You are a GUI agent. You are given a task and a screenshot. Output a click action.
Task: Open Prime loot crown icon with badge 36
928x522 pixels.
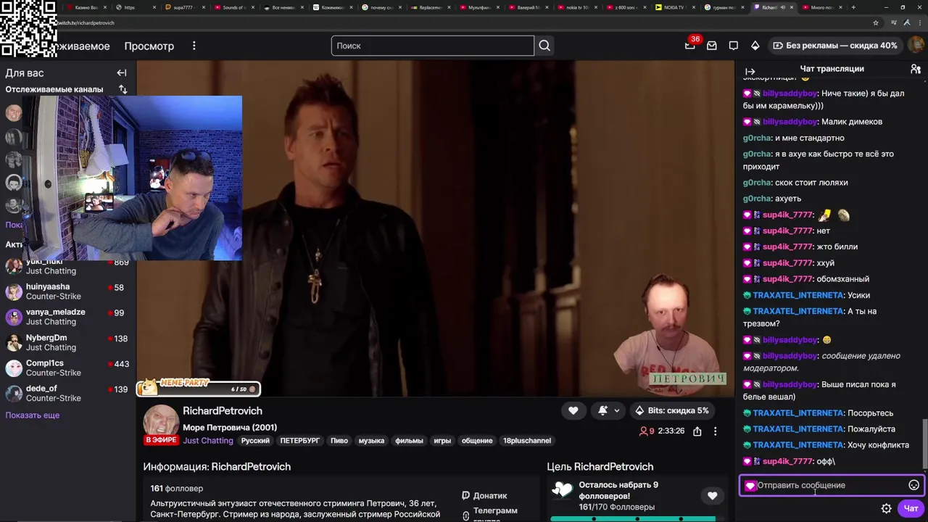pos(690,45)
